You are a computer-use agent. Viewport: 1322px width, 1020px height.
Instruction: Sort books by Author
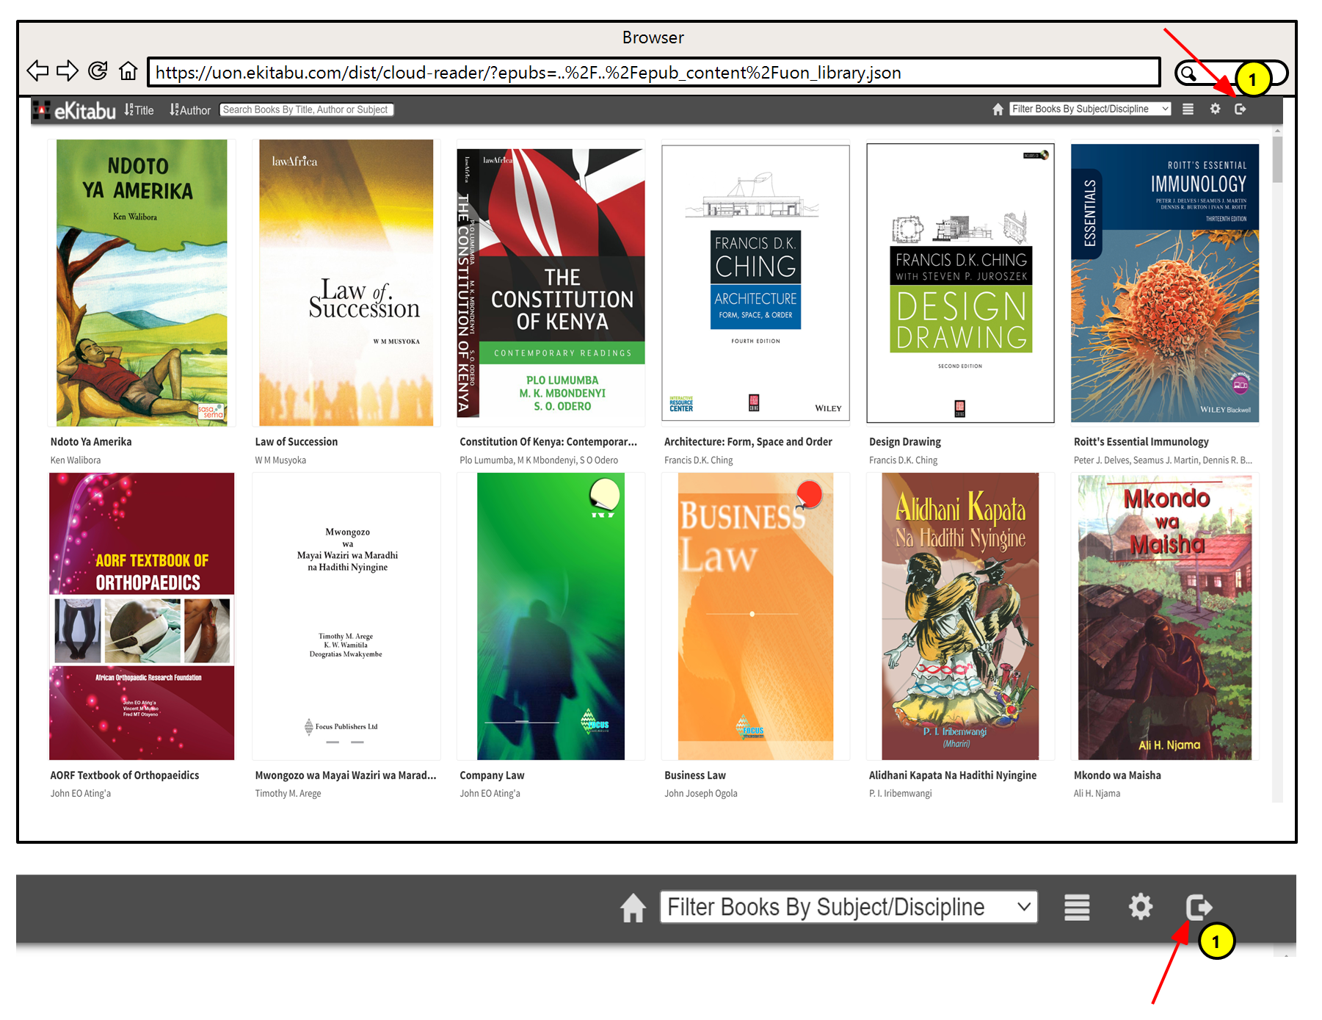[190, 110]
